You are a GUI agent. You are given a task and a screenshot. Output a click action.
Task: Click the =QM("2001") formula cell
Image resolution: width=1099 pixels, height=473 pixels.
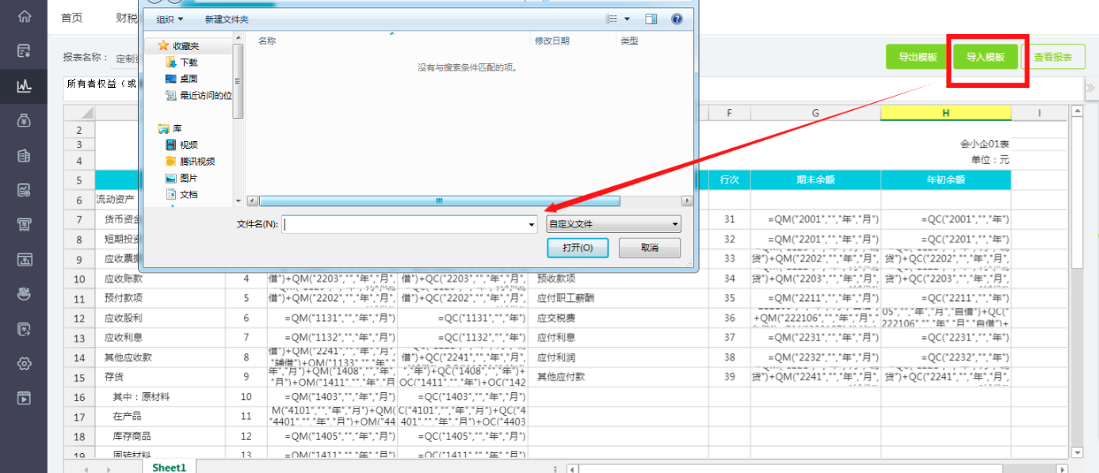[x=815, y=219]
